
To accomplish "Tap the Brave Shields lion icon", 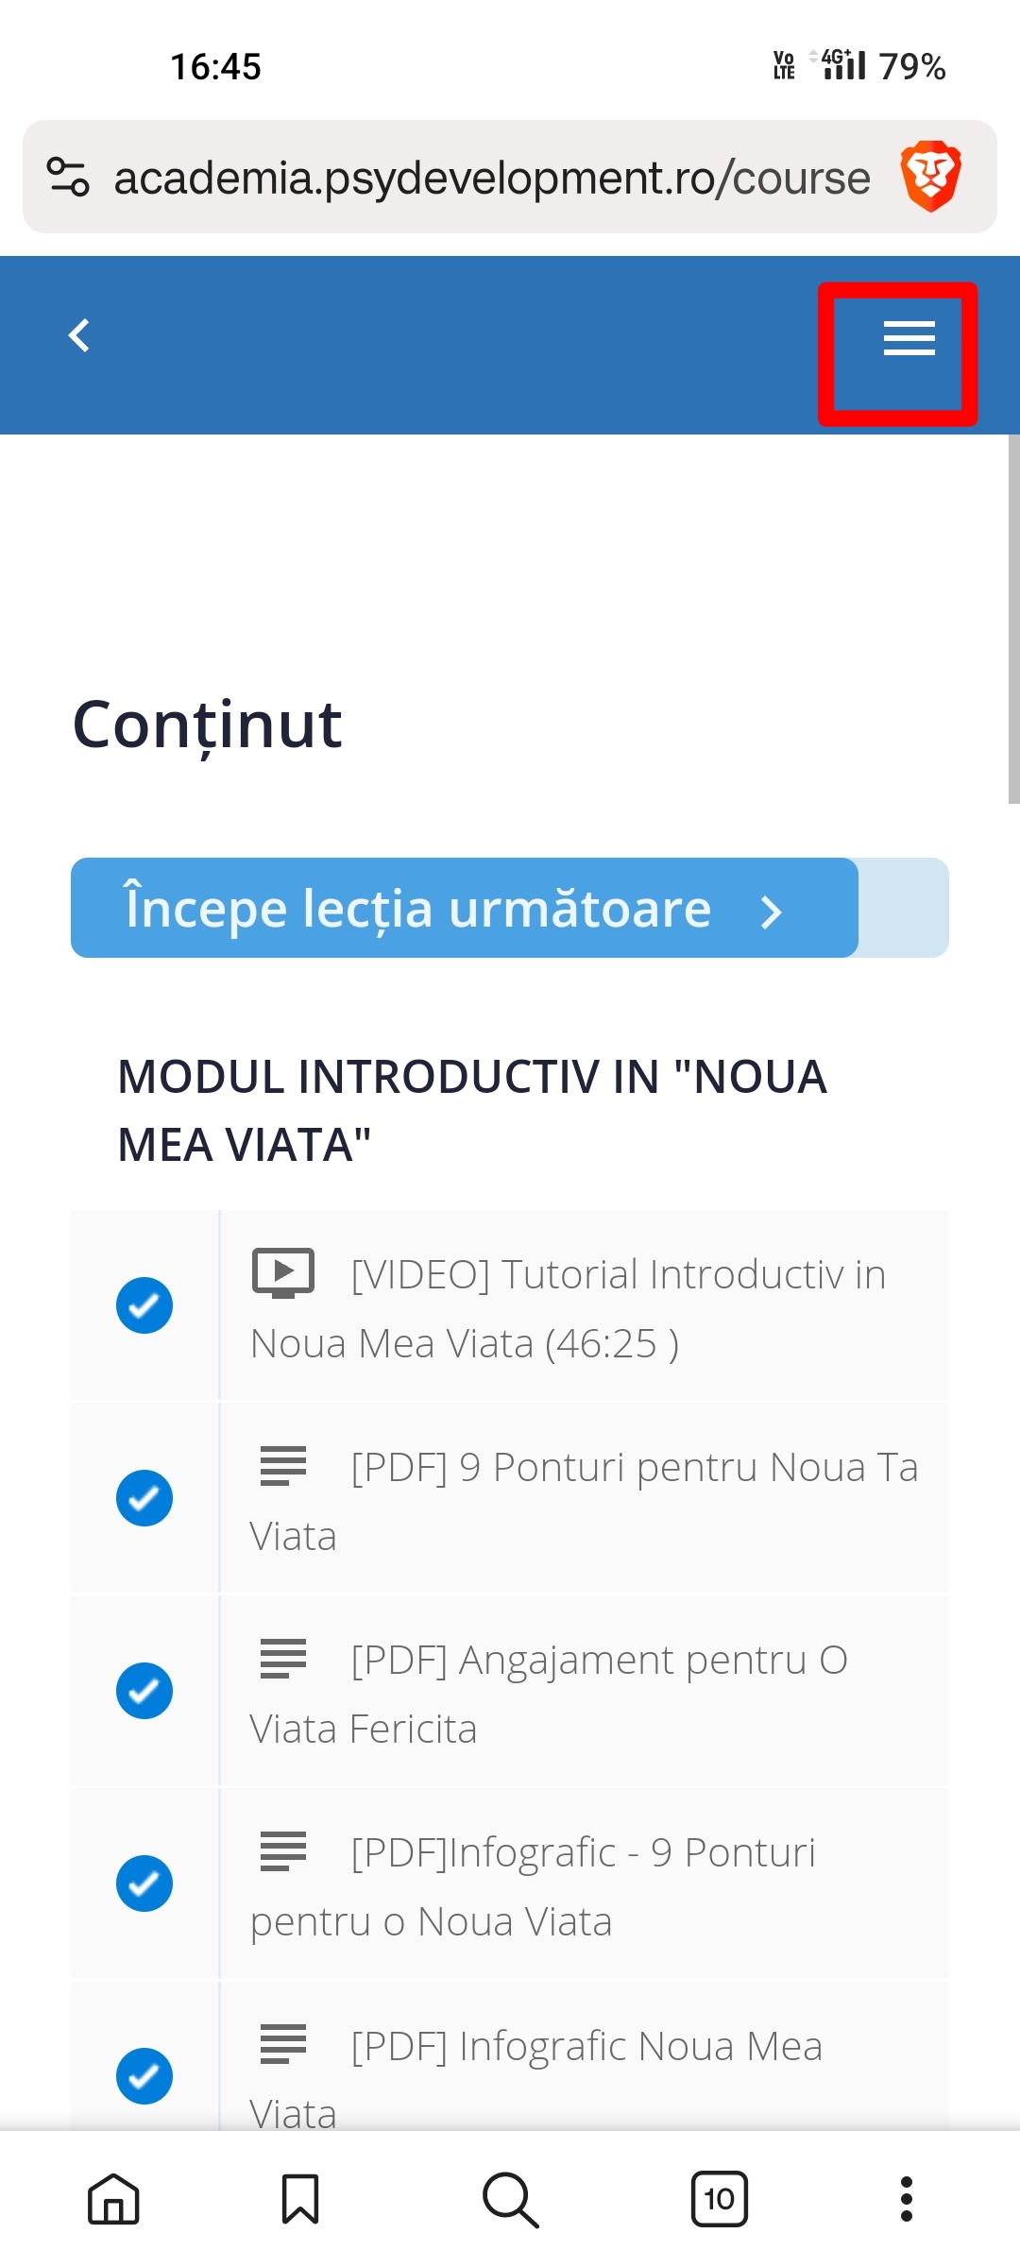I will tap(930, 177).
